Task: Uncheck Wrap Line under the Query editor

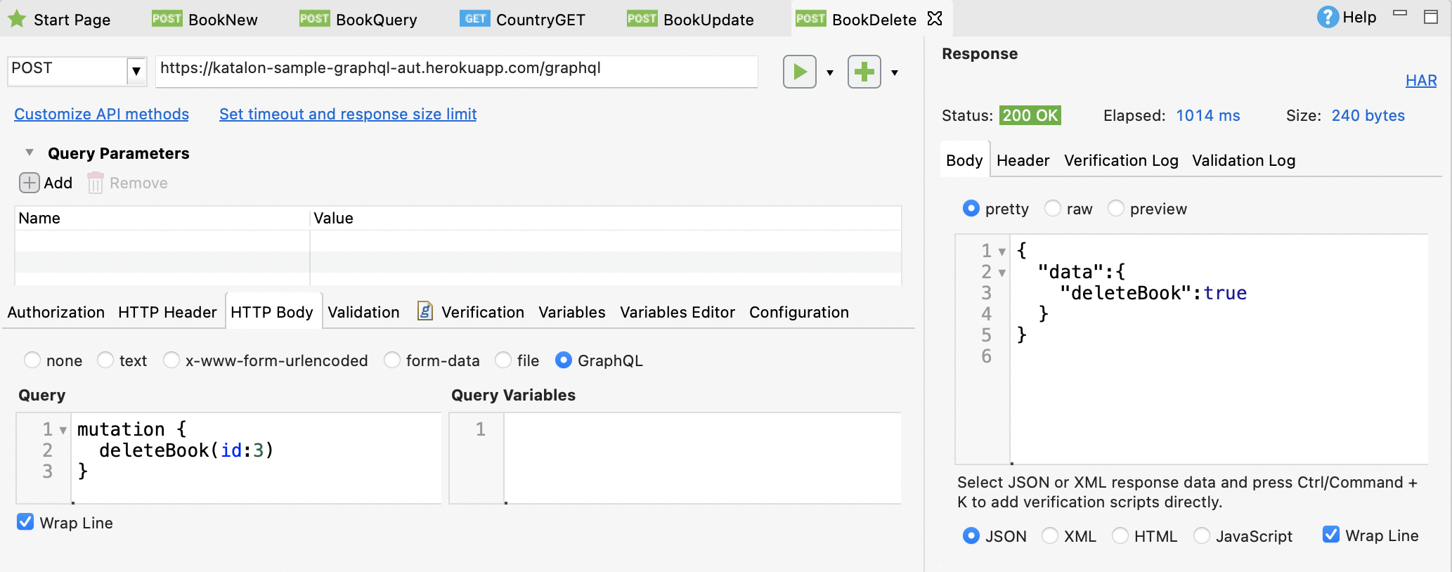Action: point(25,522)
